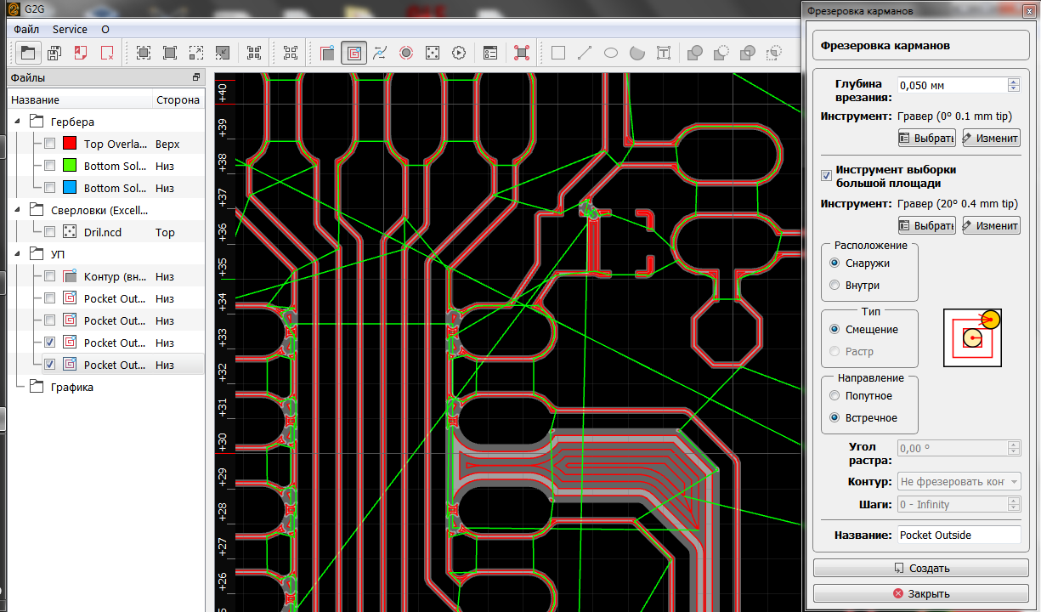
Task: Open the Service menu
Action: pos(70,29)
